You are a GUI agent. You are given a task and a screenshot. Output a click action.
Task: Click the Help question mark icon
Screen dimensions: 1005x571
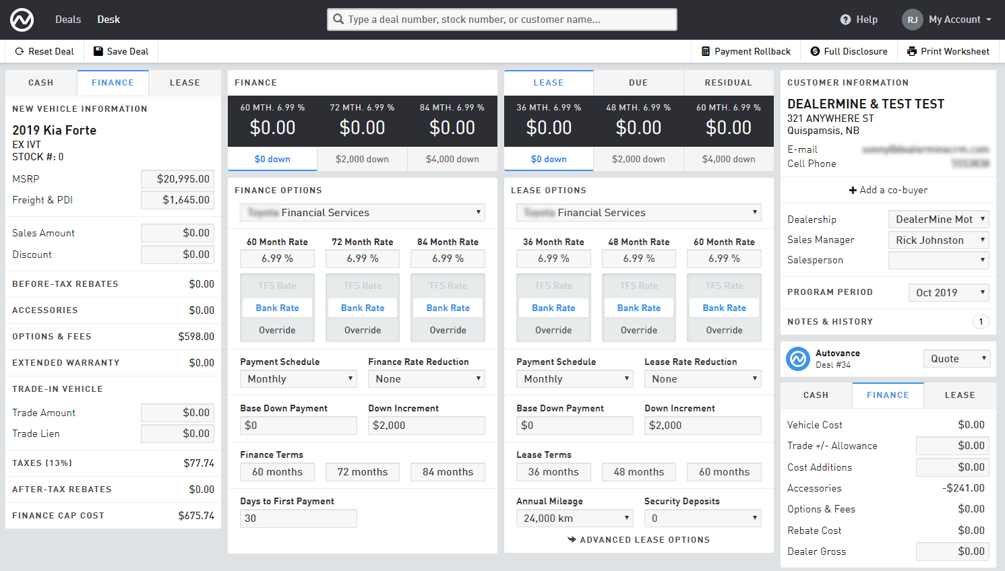(x=845, y=20)
